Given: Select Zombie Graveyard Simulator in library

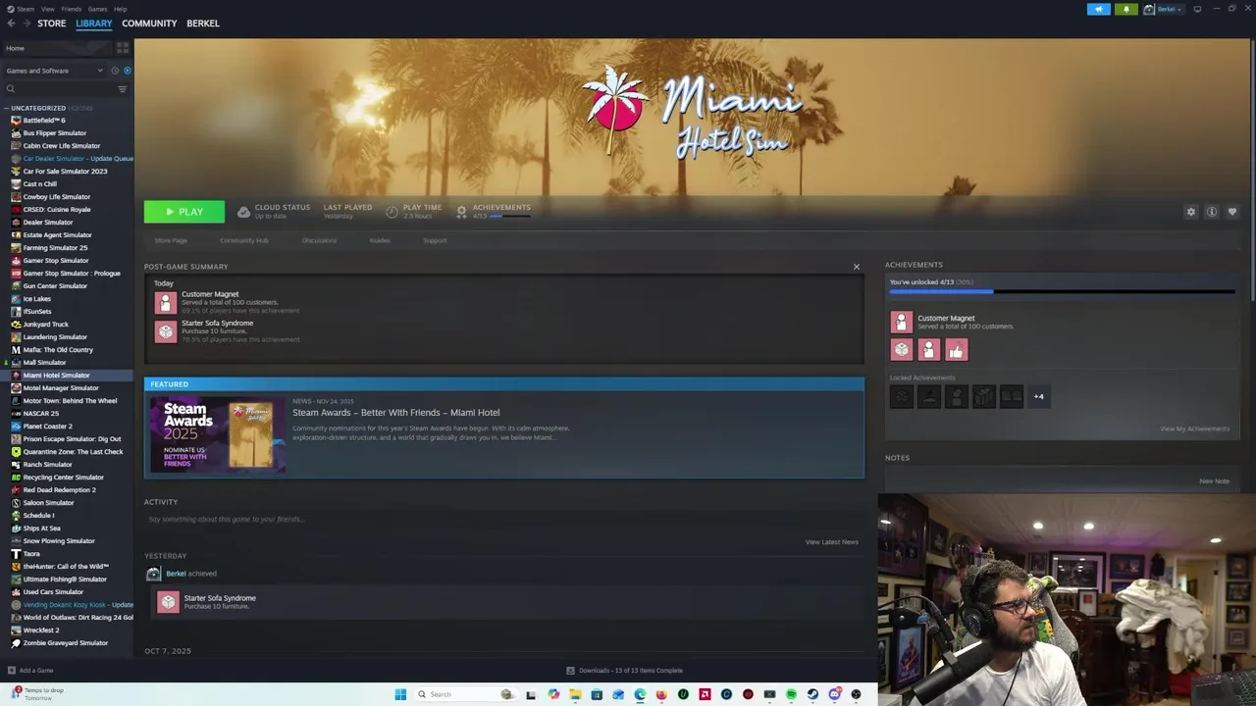Looking at the screenshot, I should [67, 643].
